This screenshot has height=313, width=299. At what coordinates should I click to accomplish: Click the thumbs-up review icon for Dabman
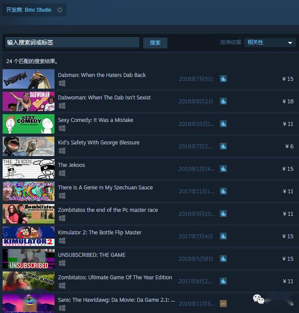point(223,79)
